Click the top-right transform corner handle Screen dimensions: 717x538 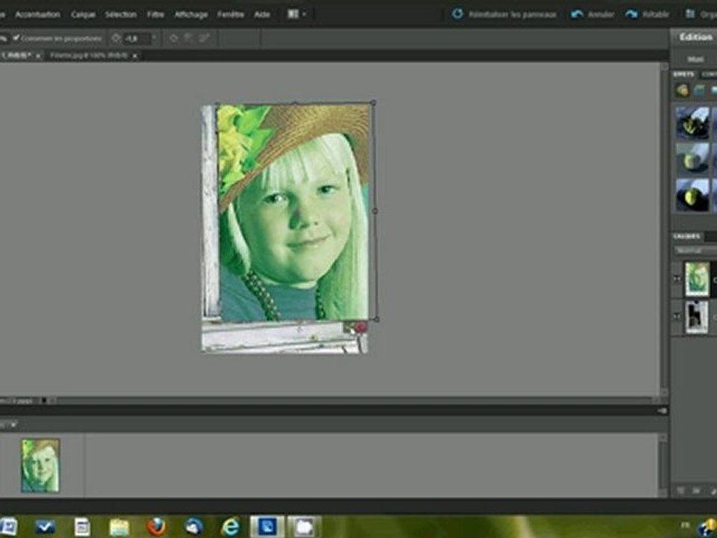[x=373, y=103]
